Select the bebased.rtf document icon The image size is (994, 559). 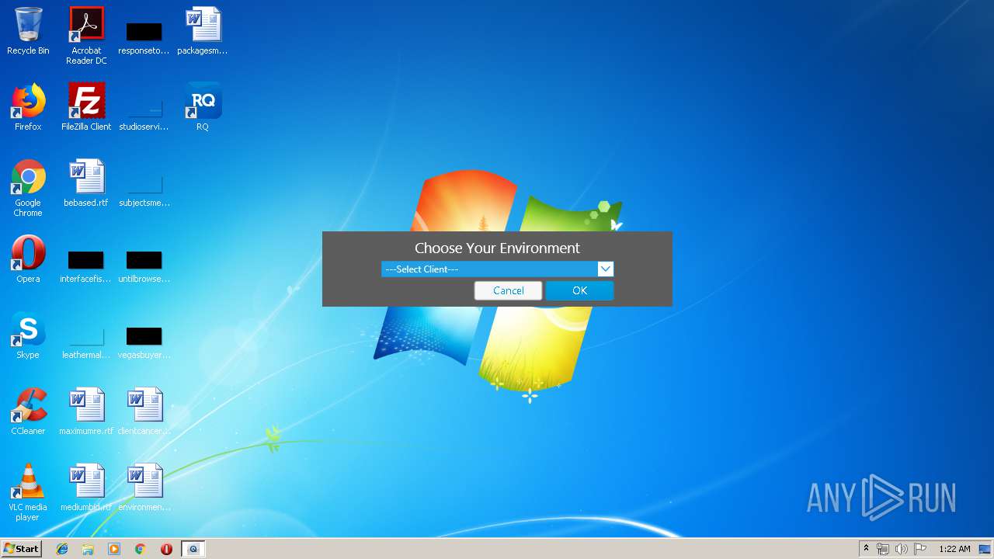click(86, 183)
